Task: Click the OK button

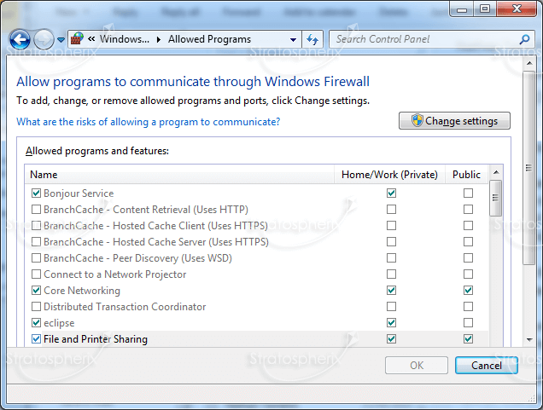Action: 417,366
